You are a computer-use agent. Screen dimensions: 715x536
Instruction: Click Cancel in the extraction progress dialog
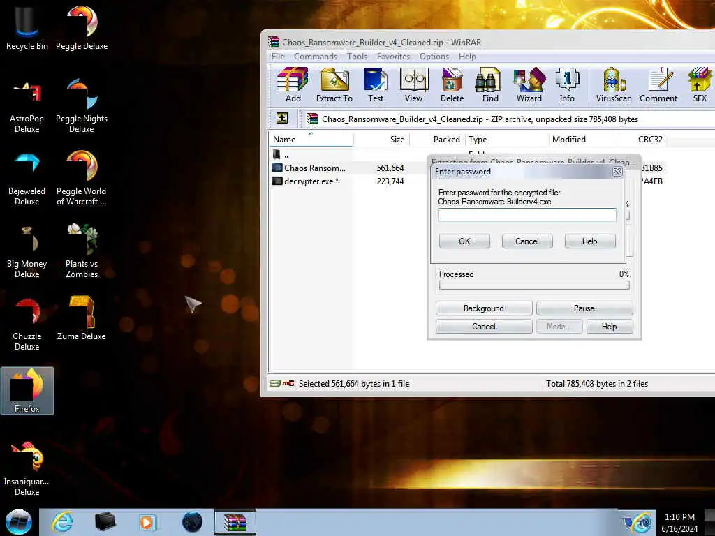tap(484, 327)
